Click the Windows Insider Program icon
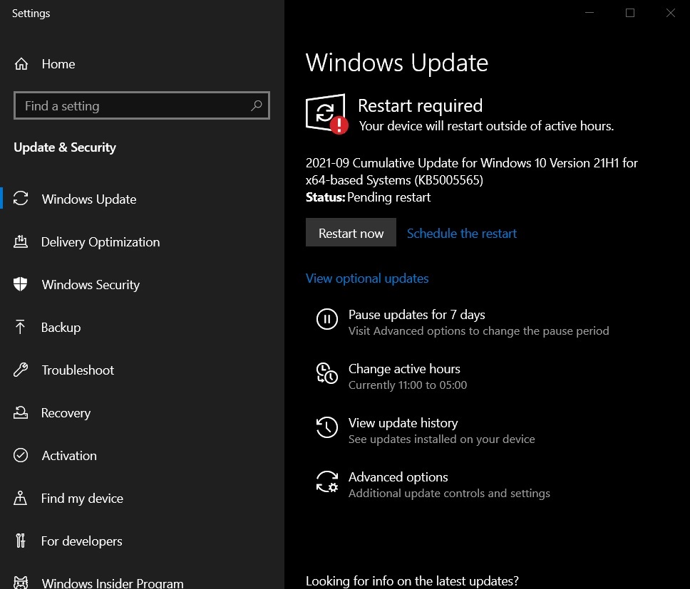This screenshot has width=690, height=589. 21,582
